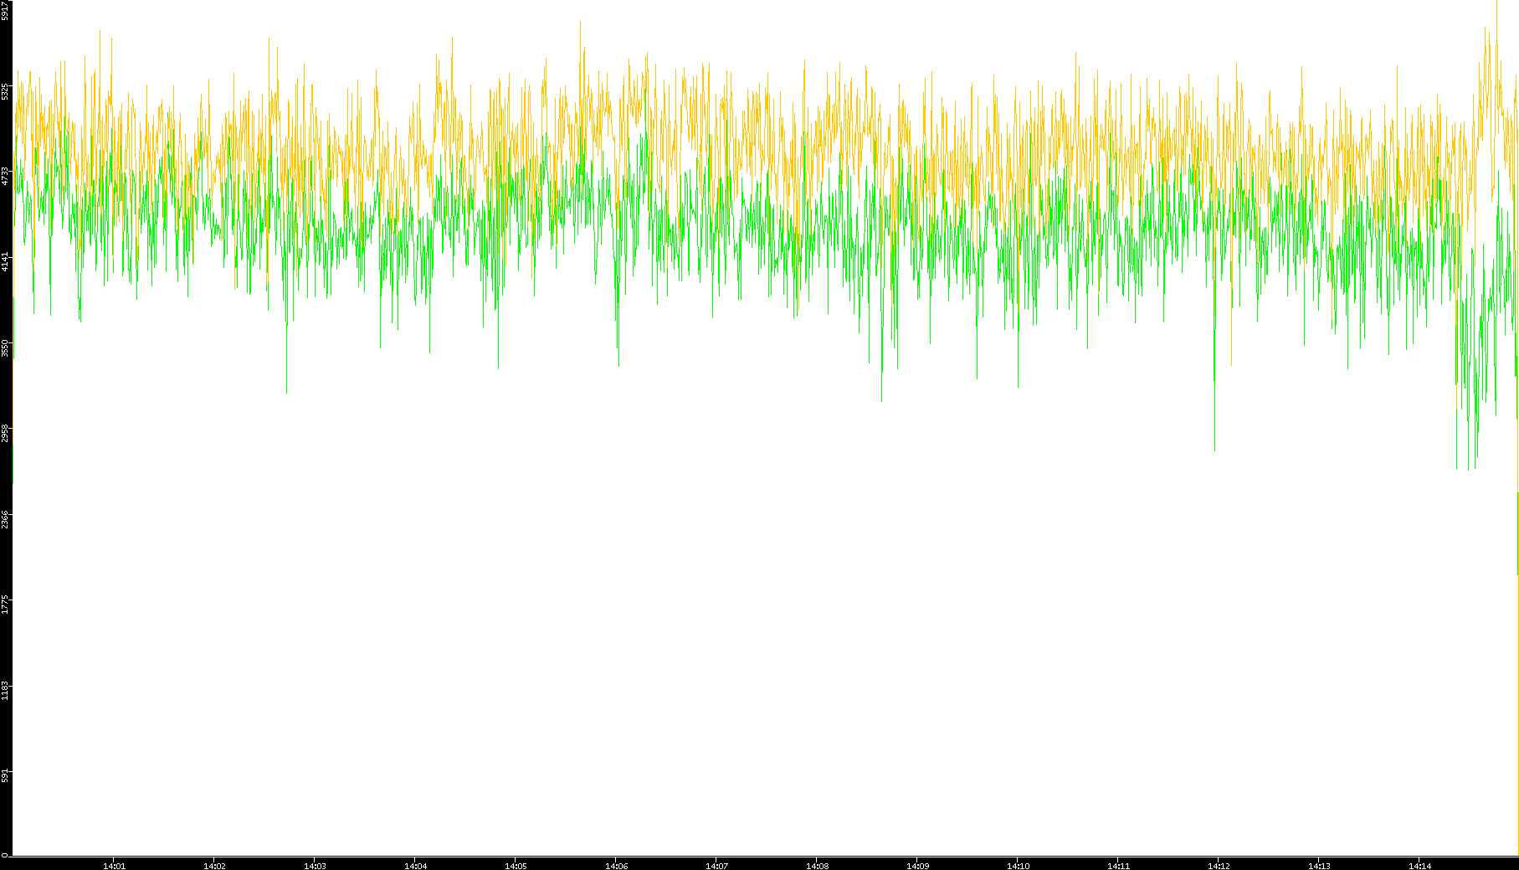Image resolution: width=1519 pixels, height=870 pixels.
Task: Select the 14:14 time axis label
Action: click(x=1419, y=866)
